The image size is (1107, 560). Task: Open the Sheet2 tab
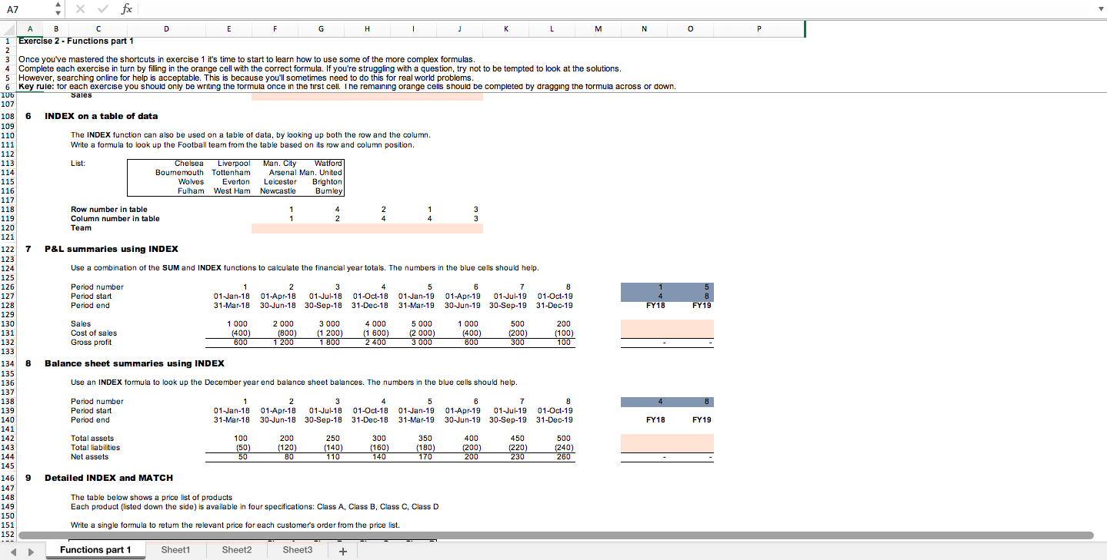tap(236, 550)
